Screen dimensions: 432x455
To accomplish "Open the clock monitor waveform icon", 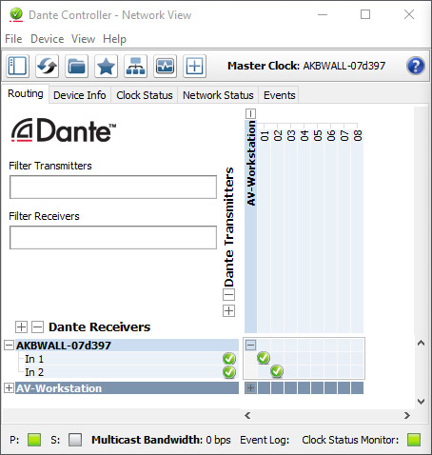I will click(x=165, y=66).
